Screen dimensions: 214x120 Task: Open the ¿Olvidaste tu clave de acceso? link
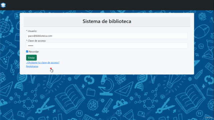tap(43, 63)
